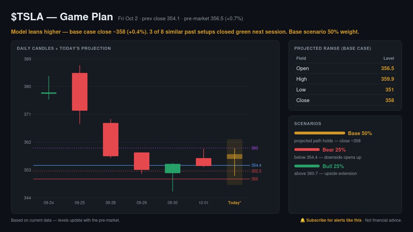The height and width of the screenshot is (232, 413).
Task: Click the purple 360 level label
Action: [x=254, y=148]
